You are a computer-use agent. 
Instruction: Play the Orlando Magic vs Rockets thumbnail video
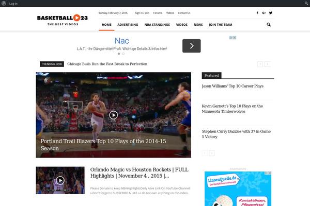coord(60,180)
